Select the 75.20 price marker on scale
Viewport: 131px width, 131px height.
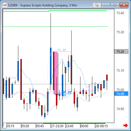coord(121,52)
